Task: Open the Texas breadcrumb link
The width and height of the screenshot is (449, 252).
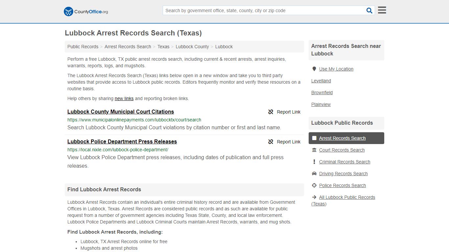Action: click(x=163, y=47)
